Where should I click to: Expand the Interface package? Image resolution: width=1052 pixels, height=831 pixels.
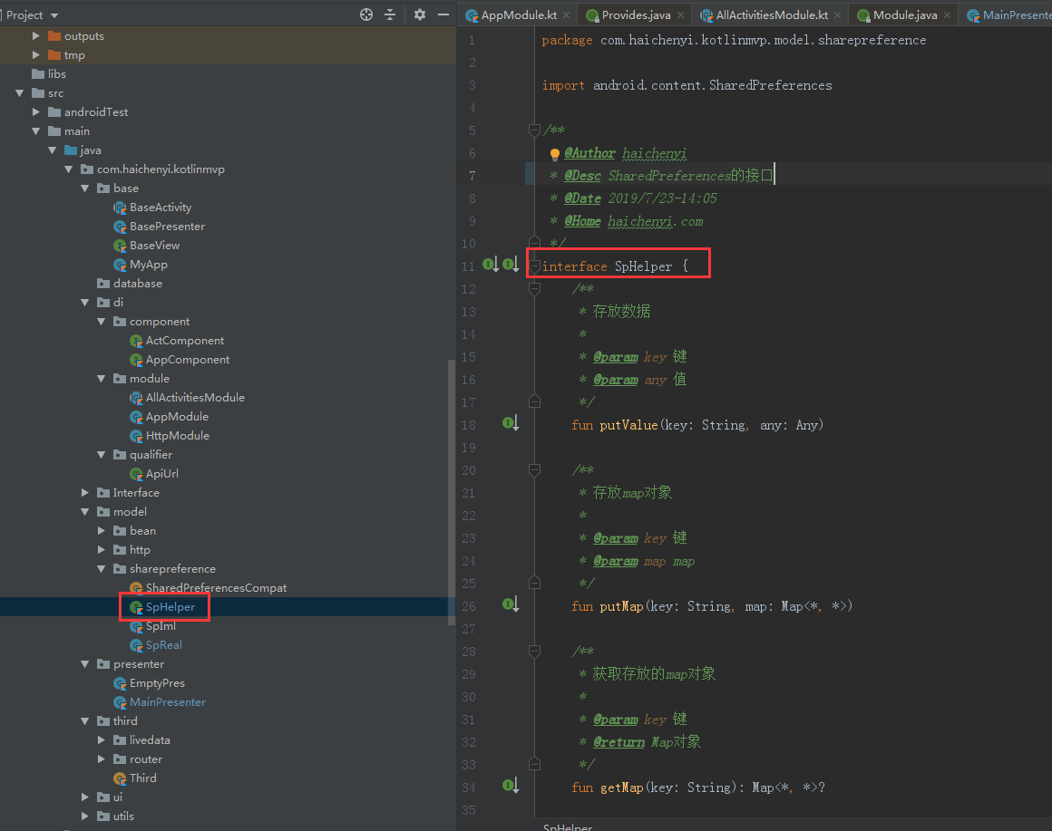click(85, 493)
